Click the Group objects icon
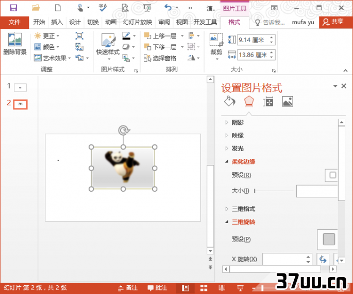Image resolution: width=353 pixels, height=294 pixels. point(191,47)
